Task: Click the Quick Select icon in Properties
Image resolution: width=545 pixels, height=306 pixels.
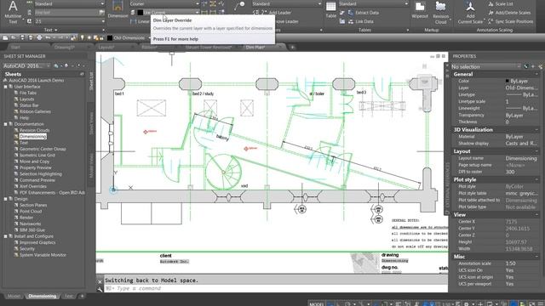Action: pyautogui.click(x=540, y=66)
